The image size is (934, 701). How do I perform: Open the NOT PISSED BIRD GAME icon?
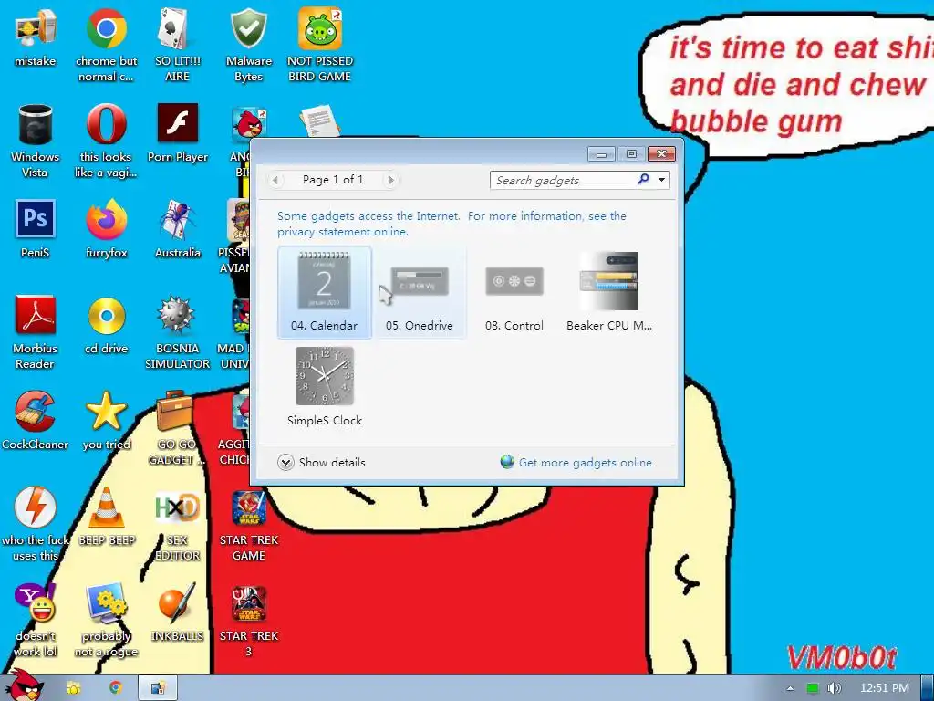pyautogui.click(x=320, y=46)
